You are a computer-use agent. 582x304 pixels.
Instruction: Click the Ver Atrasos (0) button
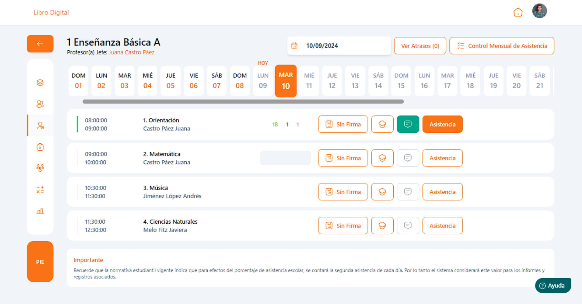(x=420, y=46)
